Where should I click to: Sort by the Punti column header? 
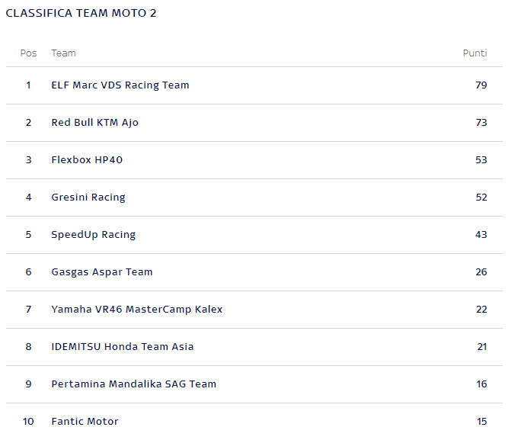(x=475, y=53)
